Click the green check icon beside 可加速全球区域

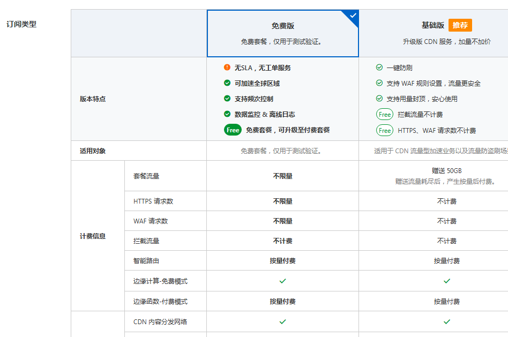[227, 83]
